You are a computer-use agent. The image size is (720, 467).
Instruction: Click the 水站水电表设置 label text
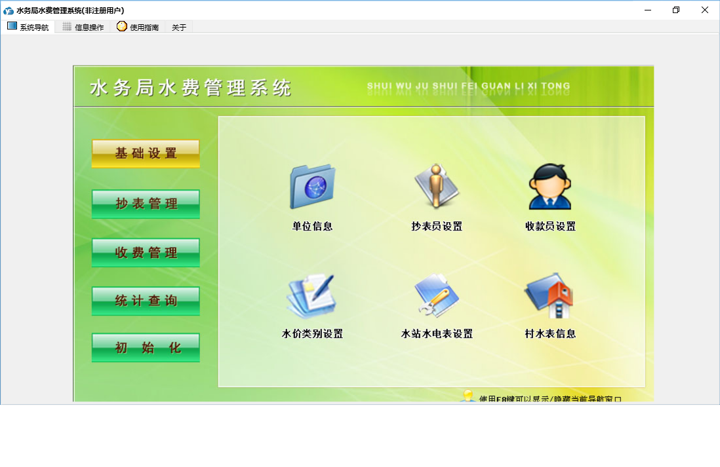pyautogui.click(x=437, y=333)
